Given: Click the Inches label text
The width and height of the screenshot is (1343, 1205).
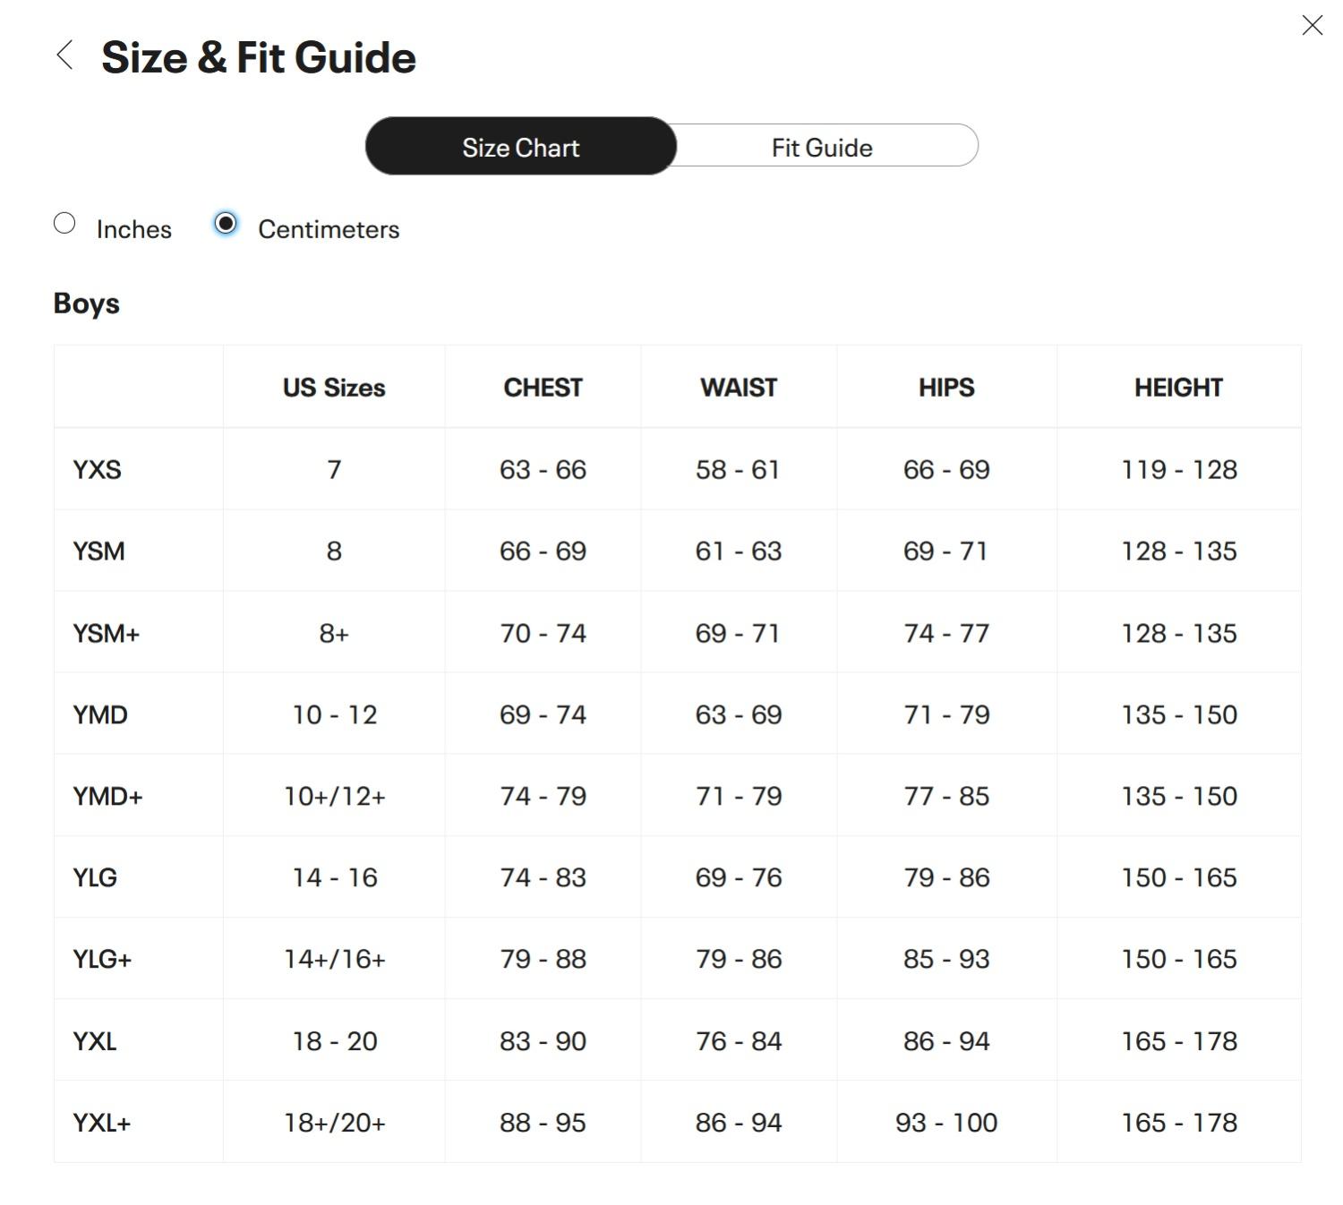Looking at the screenshot, I should [134, 229].
